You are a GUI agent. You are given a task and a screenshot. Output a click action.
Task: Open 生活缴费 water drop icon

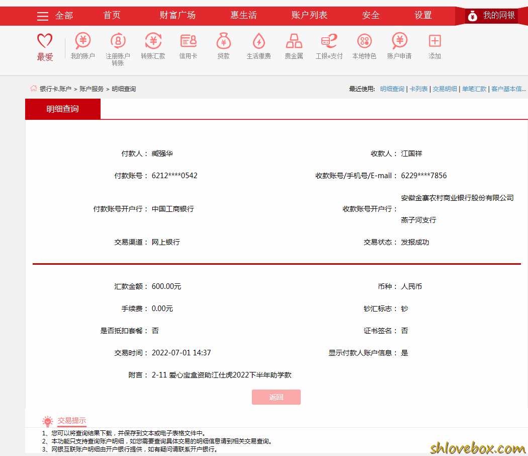tap(258, 41)
